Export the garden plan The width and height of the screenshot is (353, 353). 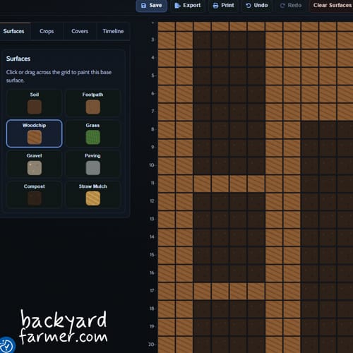(188, 6)
